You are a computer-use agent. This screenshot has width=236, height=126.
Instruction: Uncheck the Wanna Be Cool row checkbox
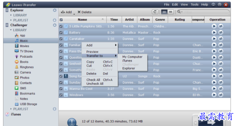tap(61, 88)
